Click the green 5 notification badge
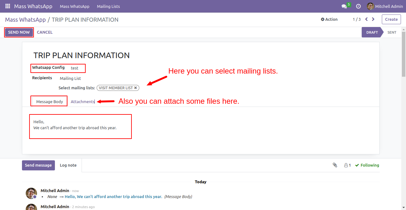This screenshot has height=210, width=406. click(x=349, y=5)
